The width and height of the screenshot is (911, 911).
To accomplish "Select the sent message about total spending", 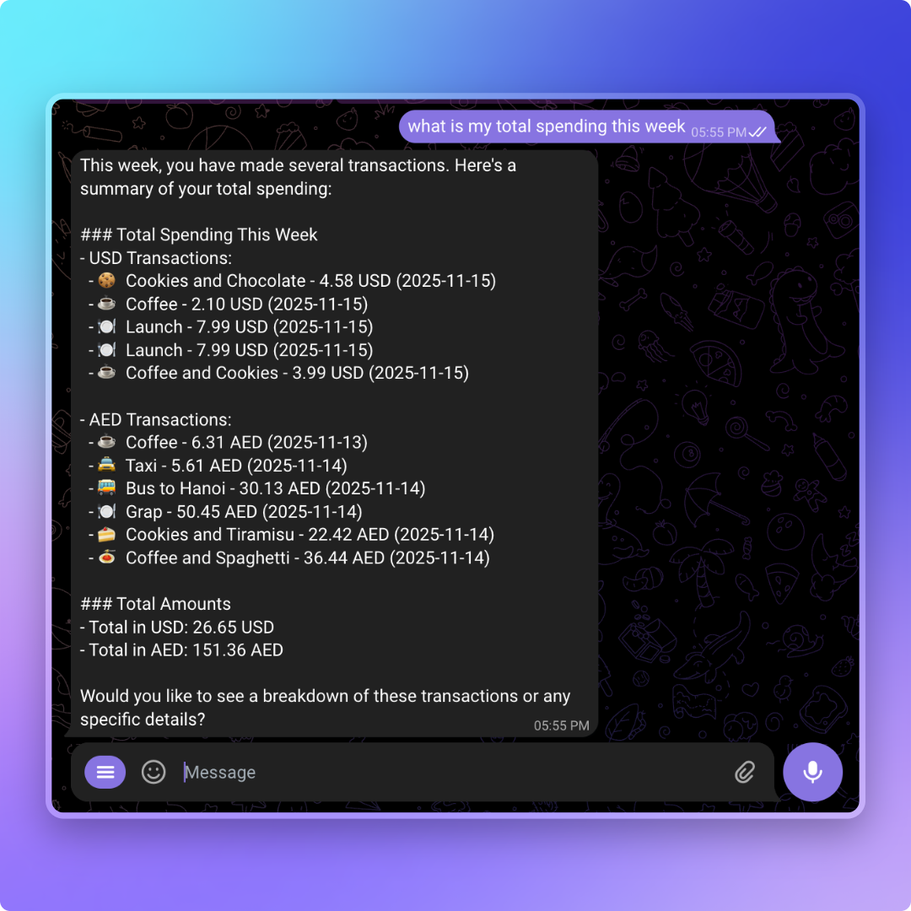I will click(x=547, y=127).
